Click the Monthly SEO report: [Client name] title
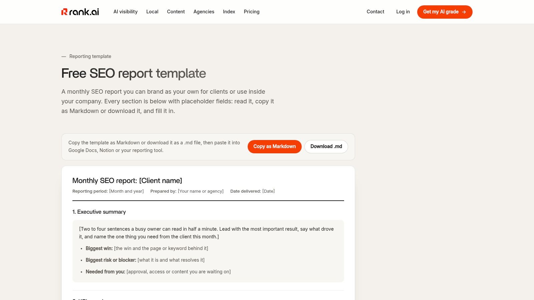Screen dimensions: 534x300 point(127,181)
